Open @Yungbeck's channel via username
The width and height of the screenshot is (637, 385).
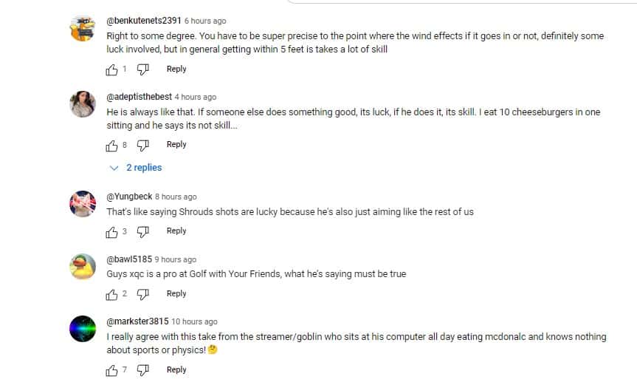pos(129,197)
